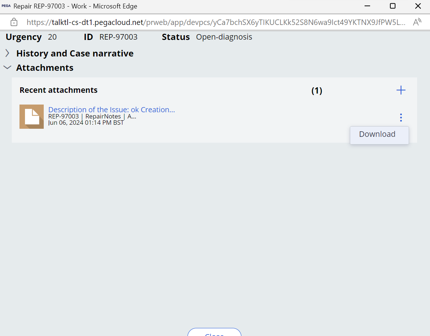This screenshot has height=336, width=430.
Task: Click the plus icon to add attachment
Action: 401,90
